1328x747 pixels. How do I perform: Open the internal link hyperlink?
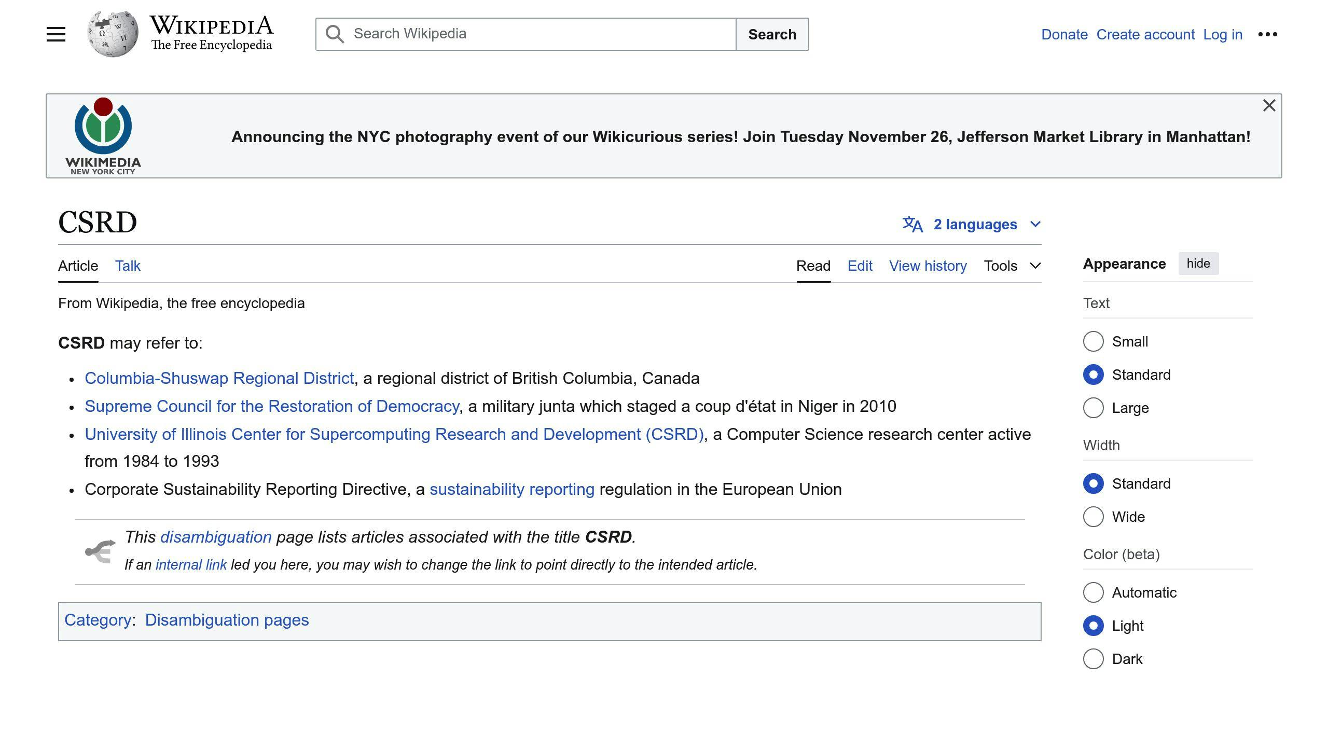click(x=191, y=564)
